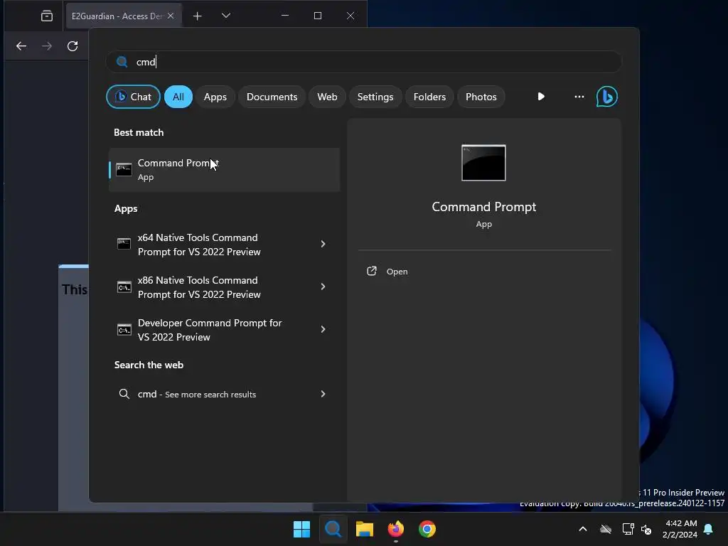Reload the page in the browser window

(73, 46)
